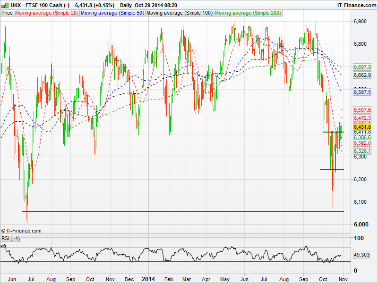The width and height of the screenshot is (378, 283).
Task: Select the RSI (14) indicator label
Action: [11, 238]
